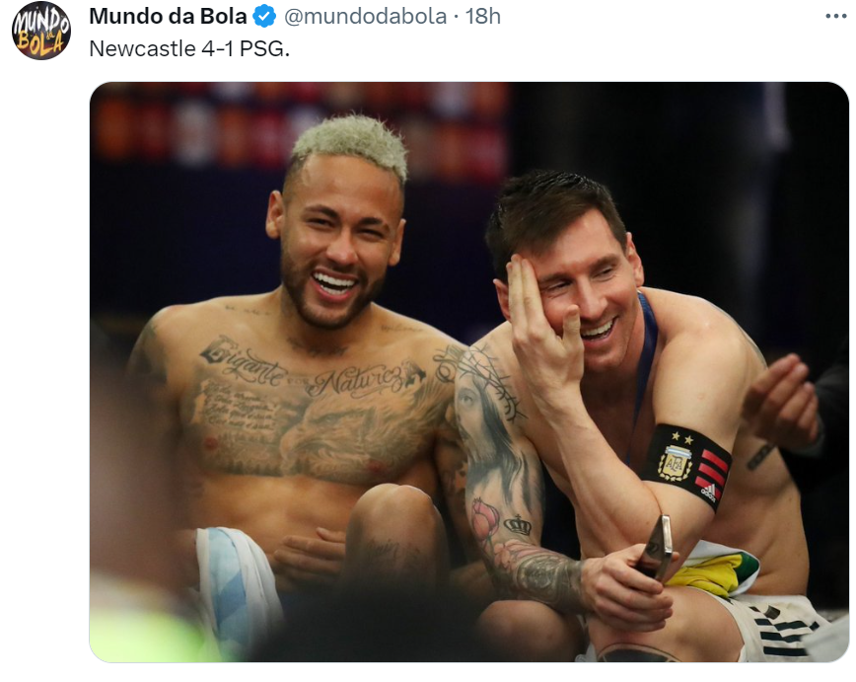Image resolution: width=856 pixels, height=682 pixels.
Task: Click the Gigante chest tattoo lettering
Action: tap(243, 360)
